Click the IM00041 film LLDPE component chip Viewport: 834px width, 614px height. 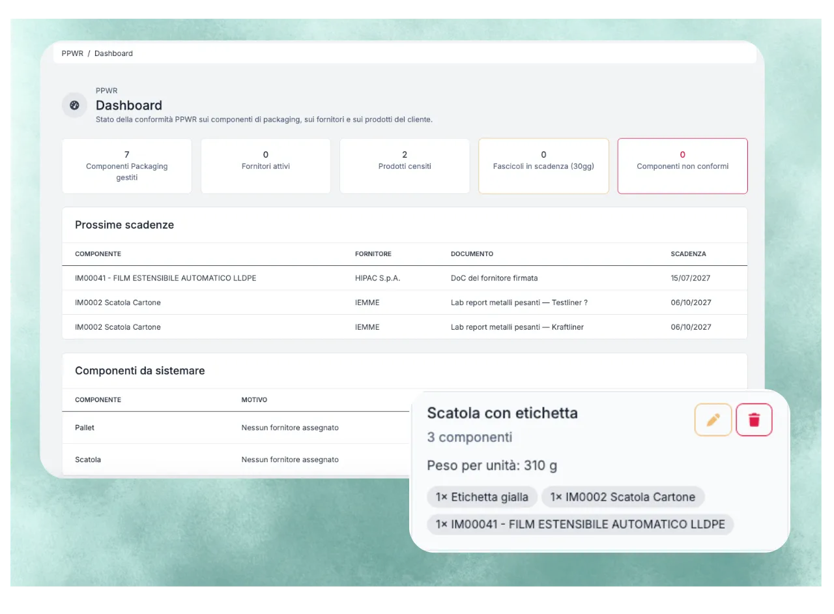click(581, 524)
